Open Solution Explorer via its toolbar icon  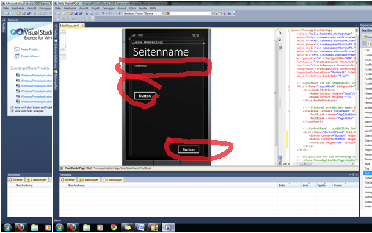pos(216,13)
